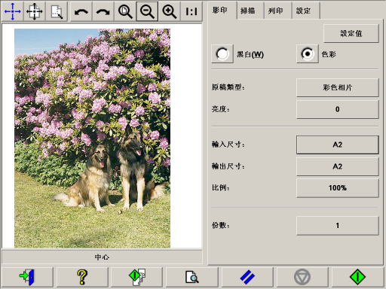The height and width of the screenshot is (289, 386).
Task: Click the zoom in magnifier icon
Action: (x=169, y=11)
